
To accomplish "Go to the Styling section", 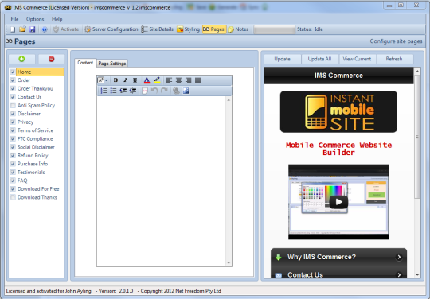I will [x=188, y=29].
